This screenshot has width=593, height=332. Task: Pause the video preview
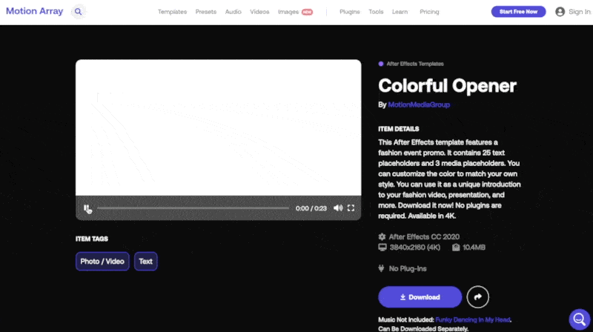(87, 208)
